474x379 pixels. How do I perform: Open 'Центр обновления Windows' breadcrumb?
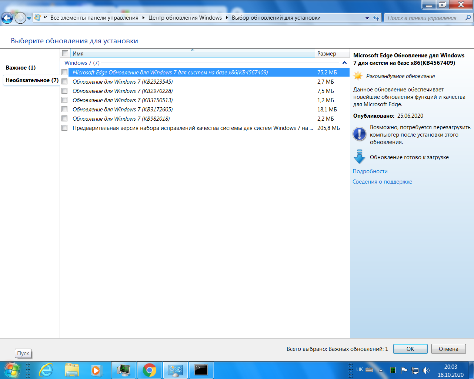point(185,18)
